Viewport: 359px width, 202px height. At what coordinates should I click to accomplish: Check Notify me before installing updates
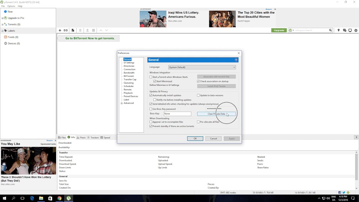point(155,100)
